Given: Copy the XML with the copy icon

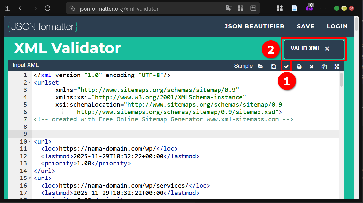Looking at the screenshot, I should [x=324, y=66].
